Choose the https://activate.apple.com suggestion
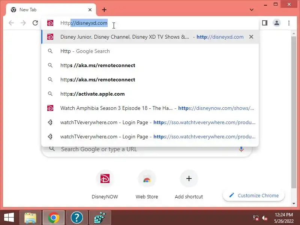 150,94
